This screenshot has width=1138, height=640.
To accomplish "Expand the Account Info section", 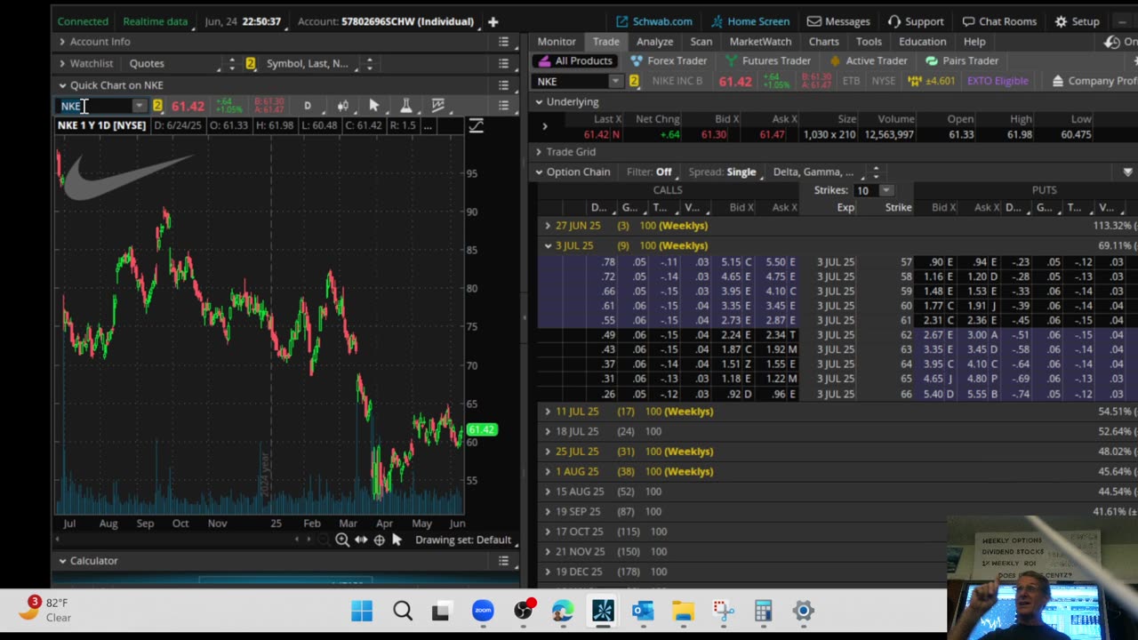I will (62, 42).
